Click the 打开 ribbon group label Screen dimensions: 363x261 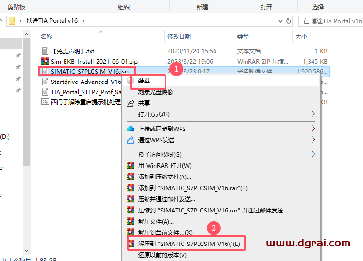[266, 7]
